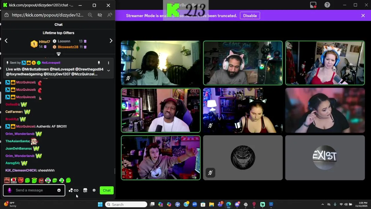Select the EXIST avatar video tile
This screenshot has height=209, width=371.
[325, 158]
